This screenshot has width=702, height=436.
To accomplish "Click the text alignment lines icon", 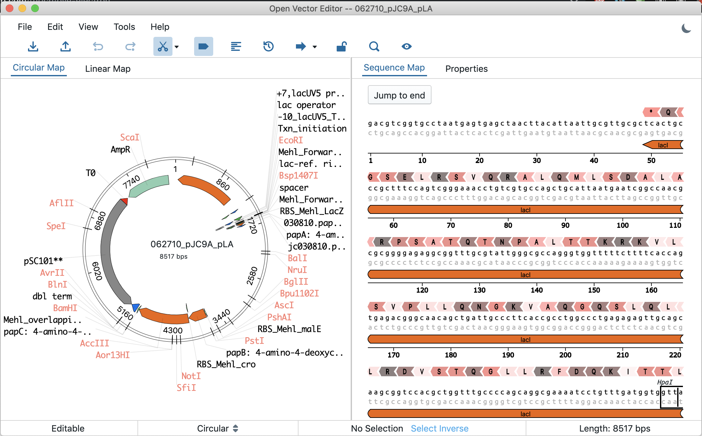I will (x=236, y=47).
